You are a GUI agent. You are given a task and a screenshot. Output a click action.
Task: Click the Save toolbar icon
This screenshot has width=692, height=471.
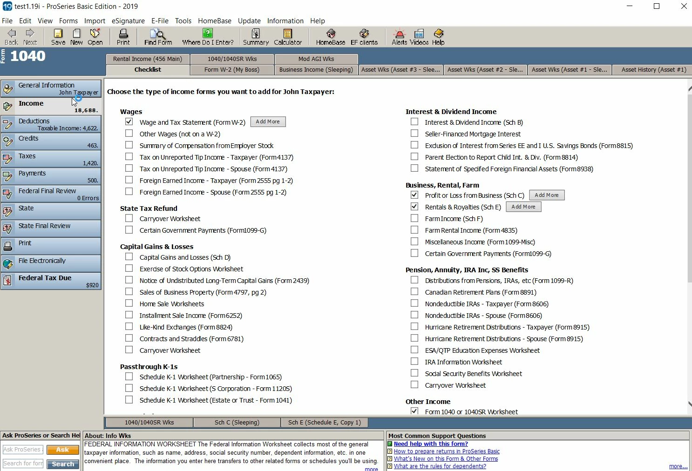tap(58, 37)
